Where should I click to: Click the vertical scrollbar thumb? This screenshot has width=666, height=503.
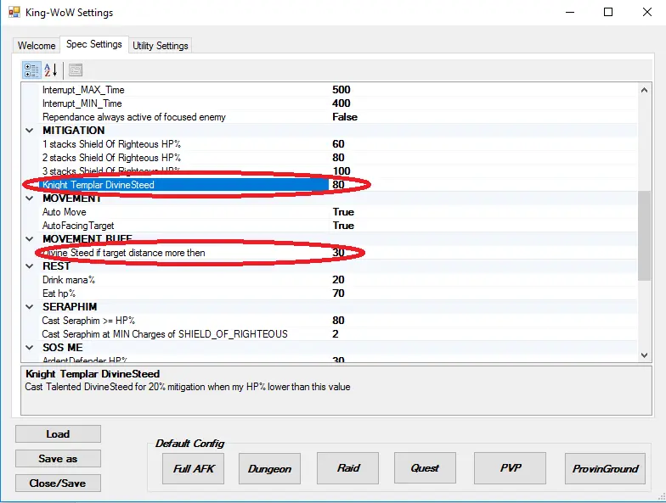tap(644, 236)
